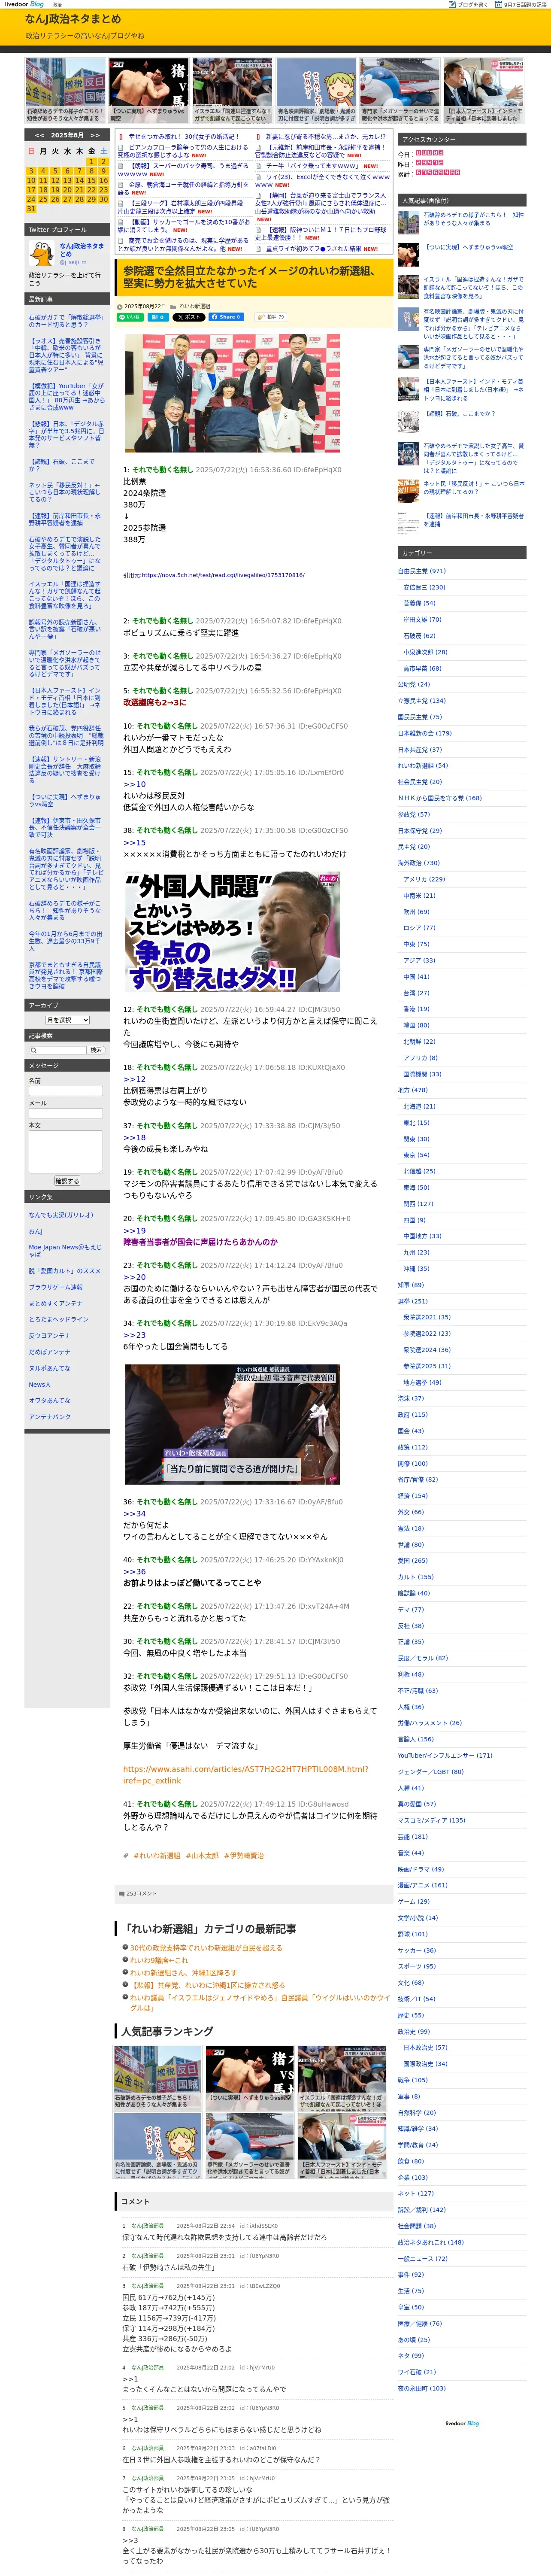551x2576 pixels.
Task: Open the なんでも実況(ガリレオ) link
Action: point(61,1215)
